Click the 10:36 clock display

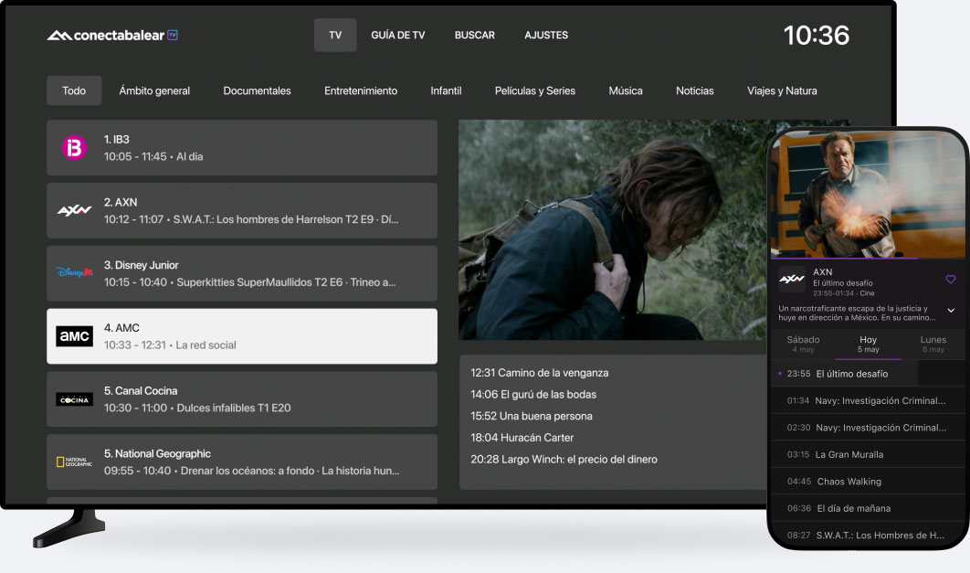pos(817,36)
